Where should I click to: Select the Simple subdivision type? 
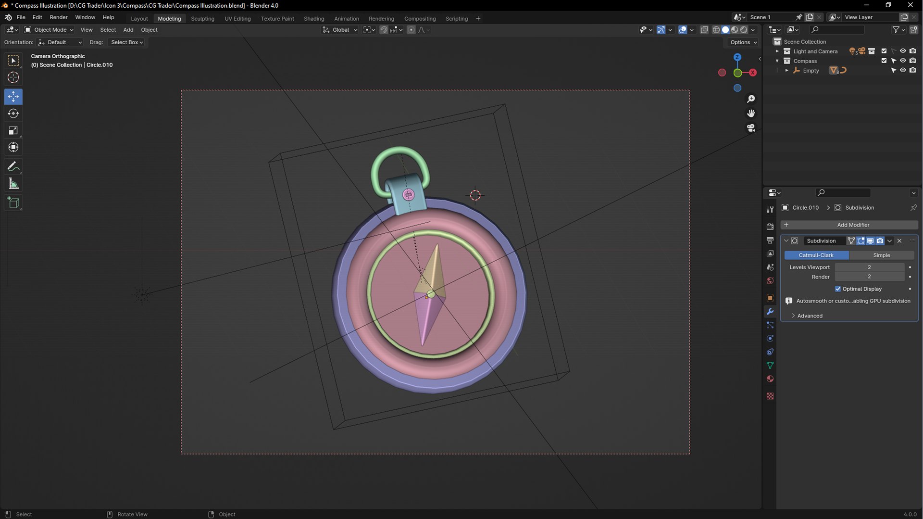coord(881,255)
